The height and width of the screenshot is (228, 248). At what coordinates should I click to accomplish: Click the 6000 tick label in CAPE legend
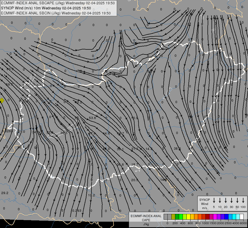[244, 223]
